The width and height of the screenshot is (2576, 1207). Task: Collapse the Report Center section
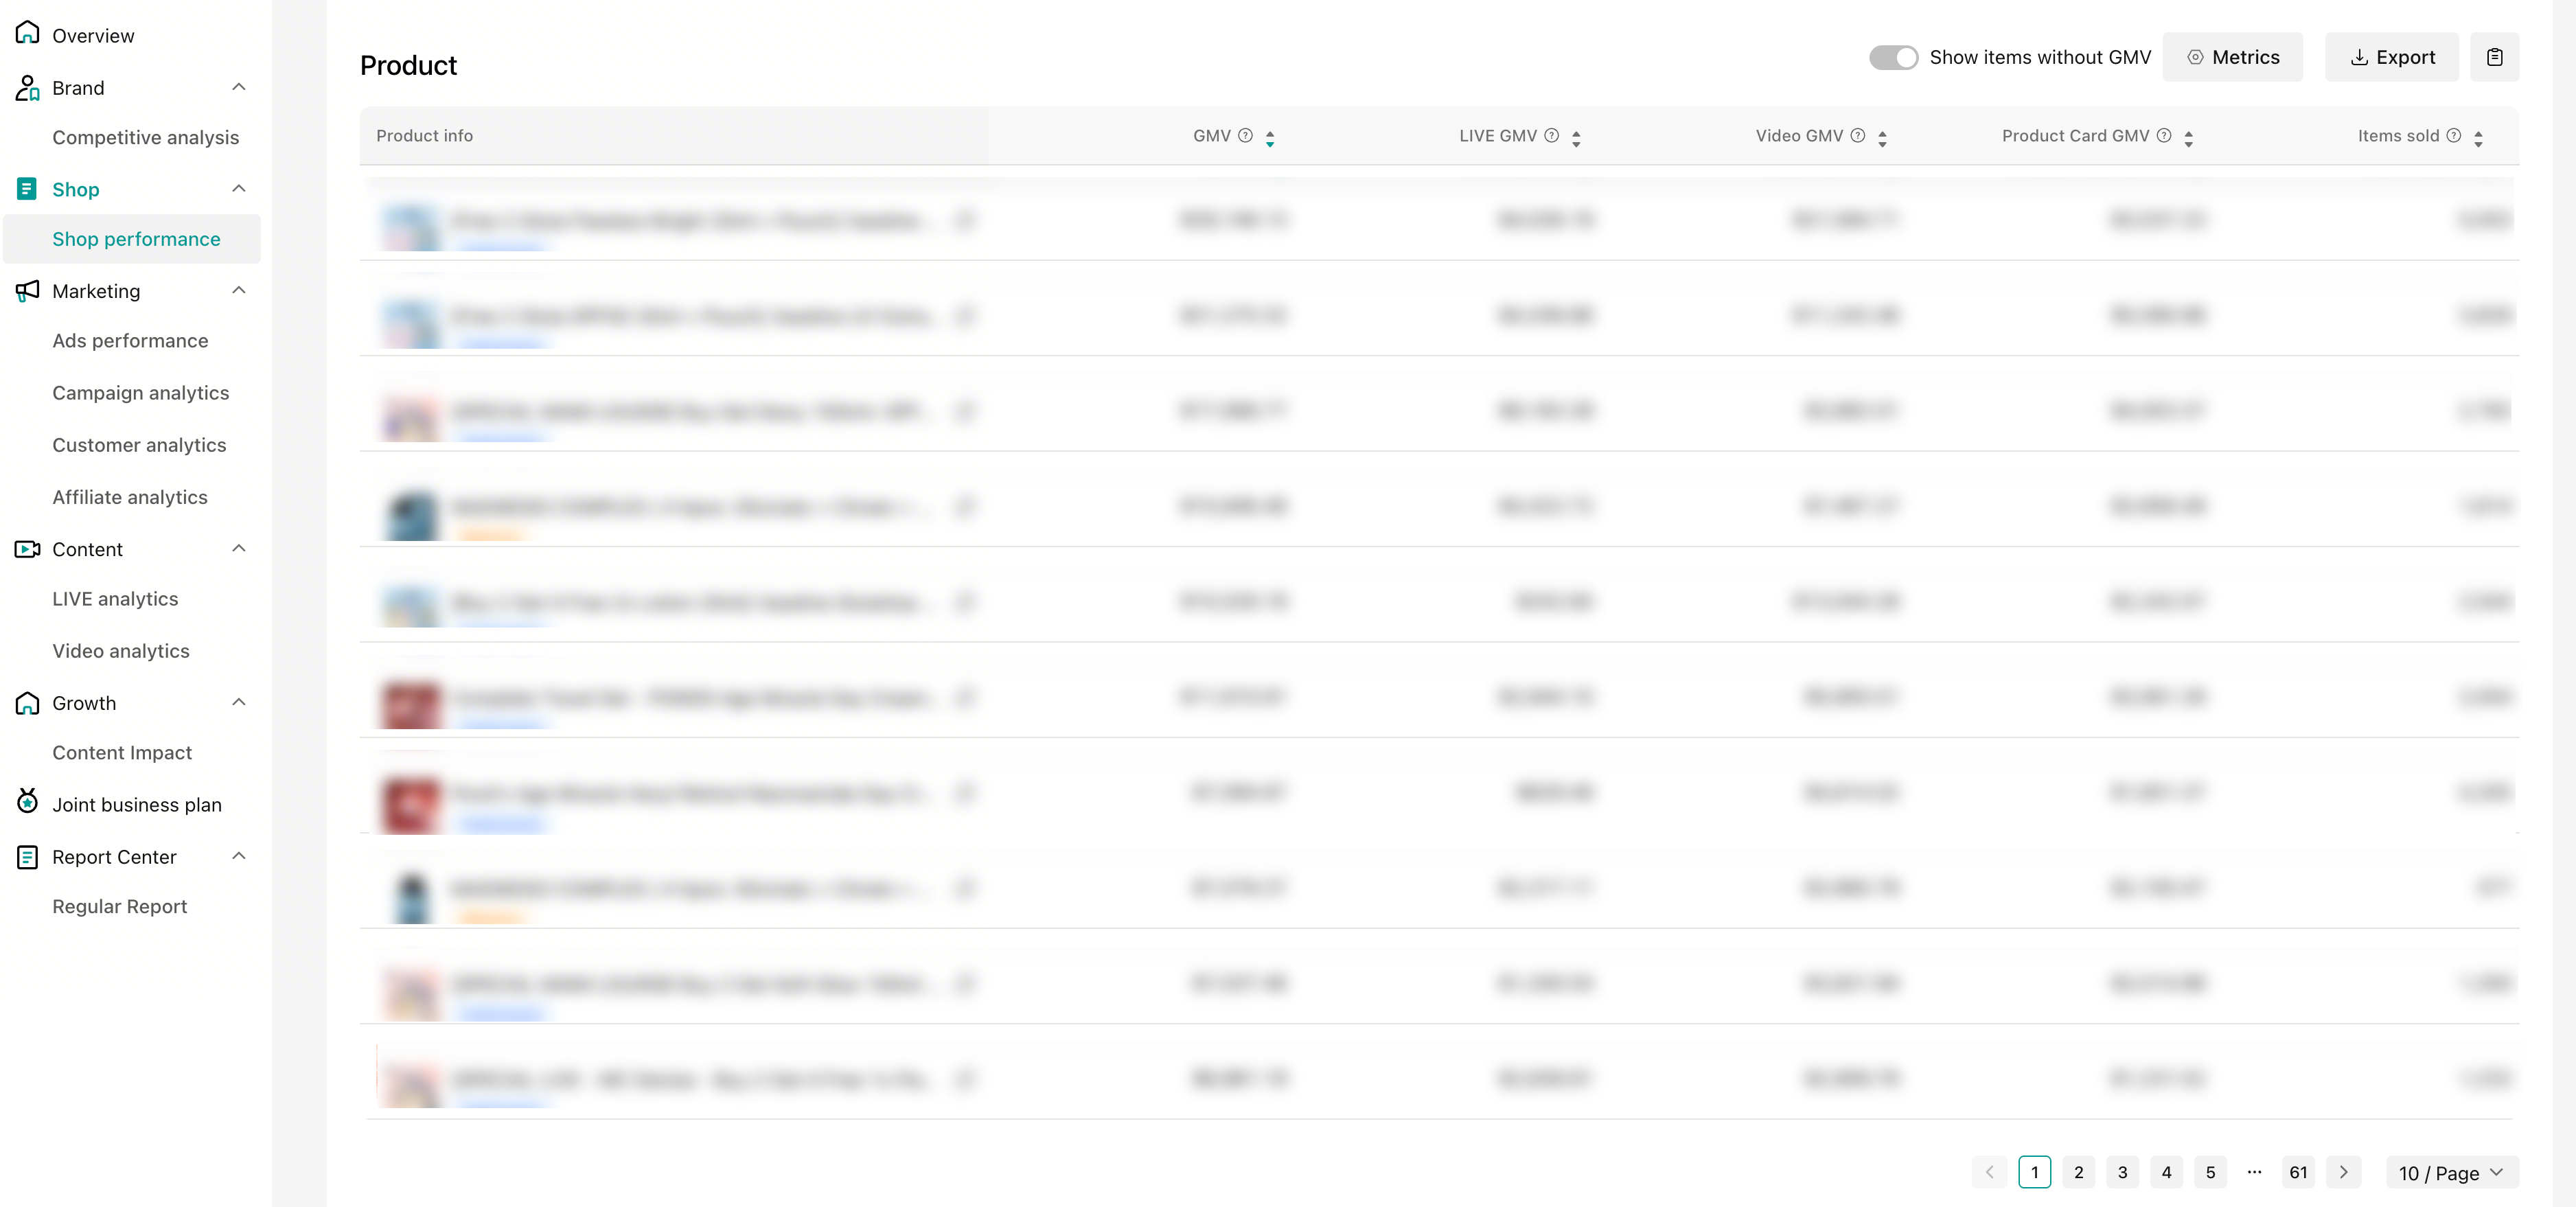(x=239, y=856)
